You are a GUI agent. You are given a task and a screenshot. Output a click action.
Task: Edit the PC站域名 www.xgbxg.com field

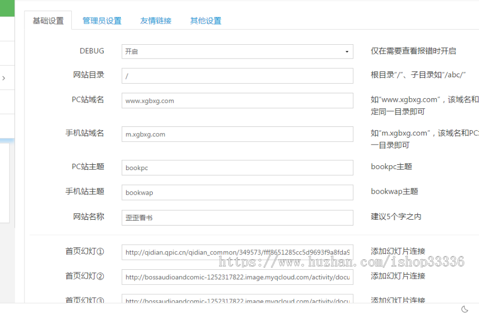point(237,100)
